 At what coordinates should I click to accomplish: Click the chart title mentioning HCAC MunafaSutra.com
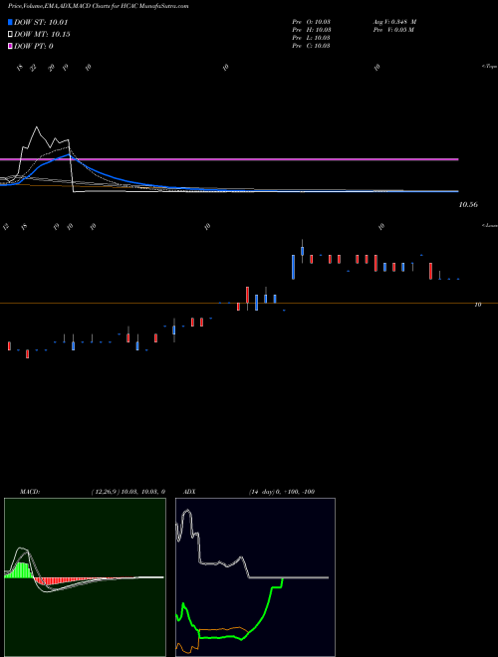(x=98, y=6)
